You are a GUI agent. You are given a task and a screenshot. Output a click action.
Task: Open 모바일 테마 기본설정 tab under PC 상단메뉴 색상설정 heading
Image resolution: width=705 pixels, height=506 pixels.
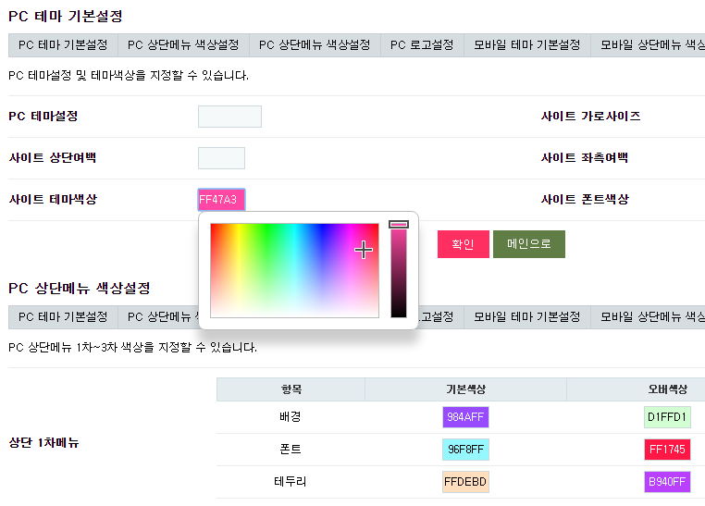pyautogui.click(x=526, y=317)
